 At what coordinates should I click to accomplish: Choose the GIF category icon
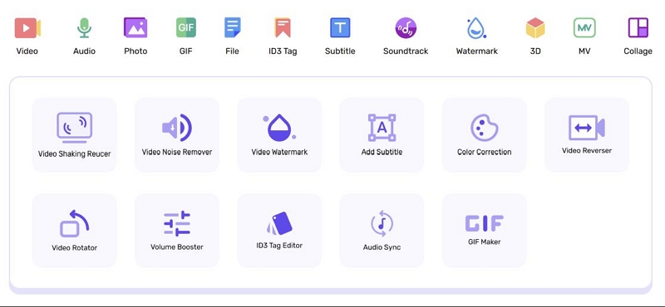185,27
